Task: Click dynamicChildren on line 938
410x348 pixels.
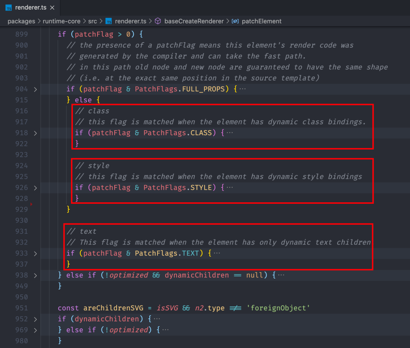Action: [x=197, y=275]
